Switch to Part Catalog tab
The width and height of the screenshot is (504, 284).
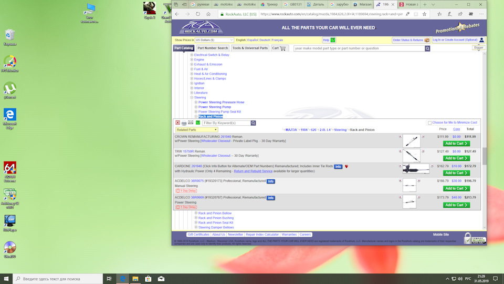[x=184, y=48]
